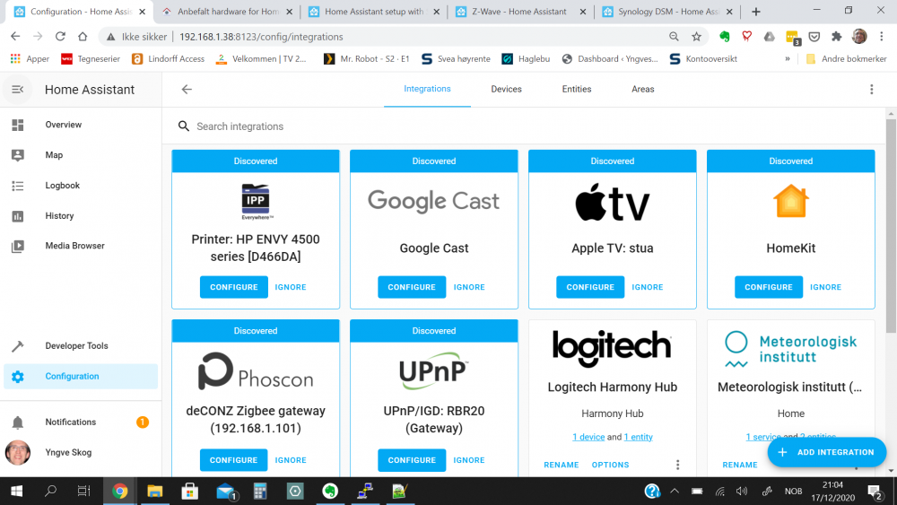Ignore the HomeKit discovery
Image resolution: width=897 pixels, height=505 pixels.
click(x=826, y=287)
